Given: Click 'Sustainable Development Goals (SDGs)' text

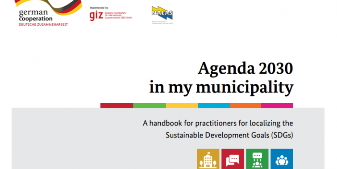Looking at the screenshot, I should [229, 135].
